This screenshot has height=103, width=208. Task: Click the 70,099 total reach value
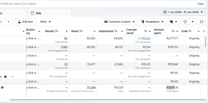(x=91, y=88)
